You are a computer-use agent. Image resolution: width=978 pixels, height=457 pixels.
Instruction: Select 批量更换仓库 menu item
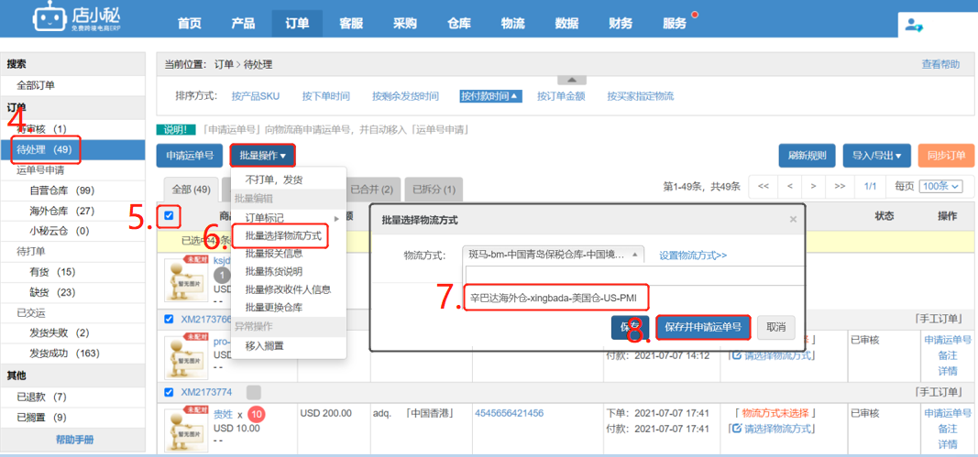(x=274, y=308)
